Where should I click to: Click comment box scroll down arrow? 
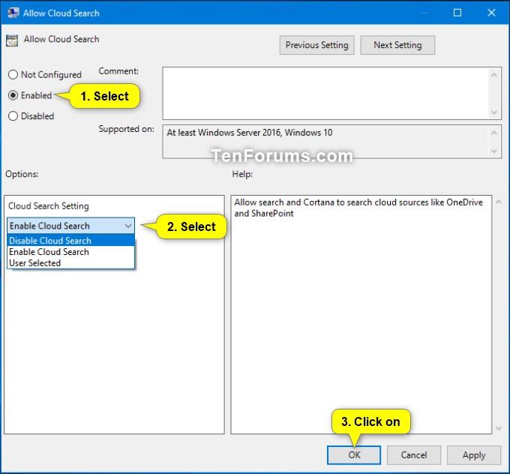click(494, 112)
